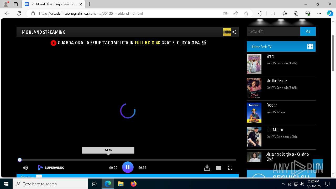Open the Copilot sidebar icon

pyautogui.click(x=330, y=13)
